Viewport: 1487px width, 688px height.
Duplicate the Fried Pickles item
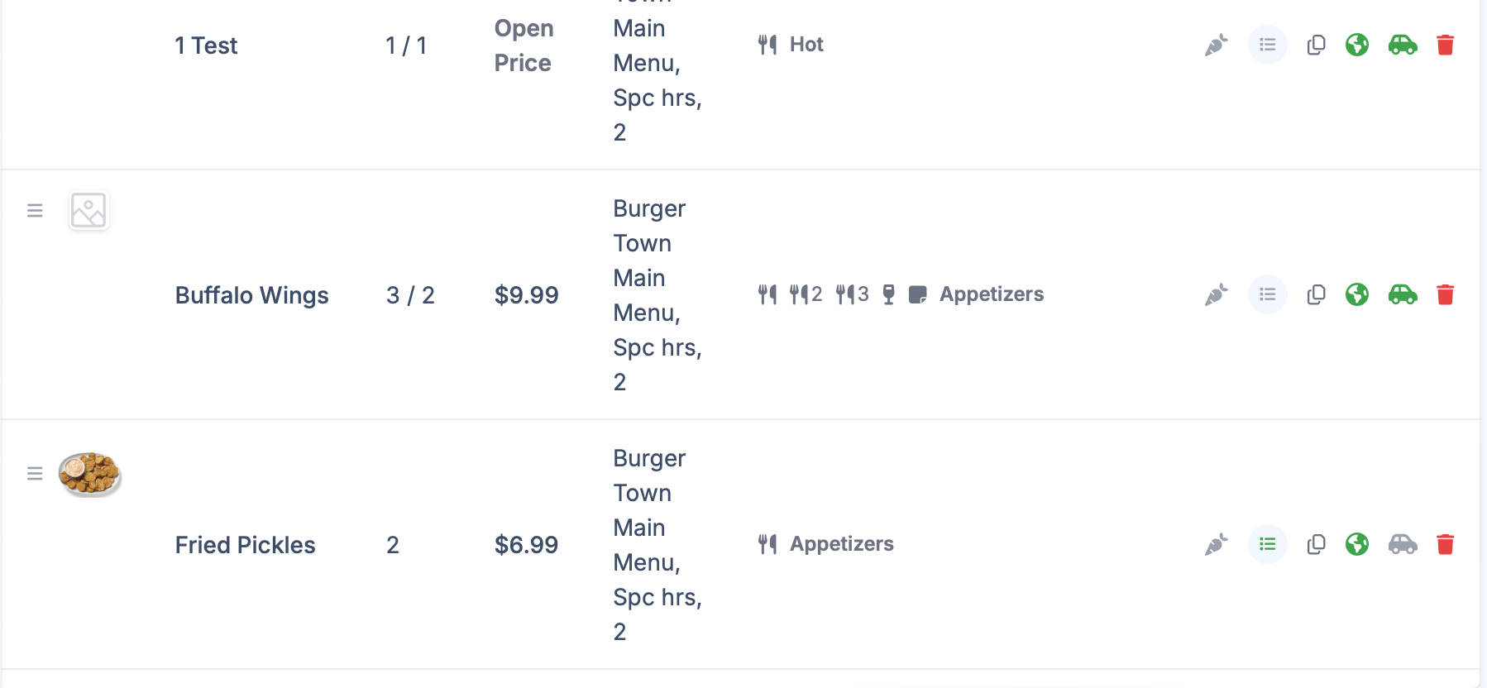pos(1316,544)
